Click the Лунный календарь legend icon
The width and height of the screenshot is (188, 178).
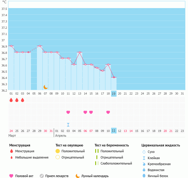(x=78, y=176)
